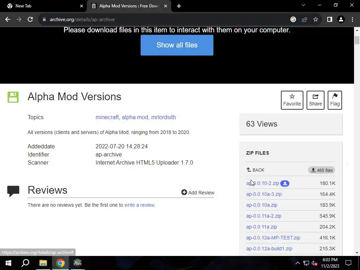Favorite this item with the star button
Screen dimensions: 360x270
[292, 100]
